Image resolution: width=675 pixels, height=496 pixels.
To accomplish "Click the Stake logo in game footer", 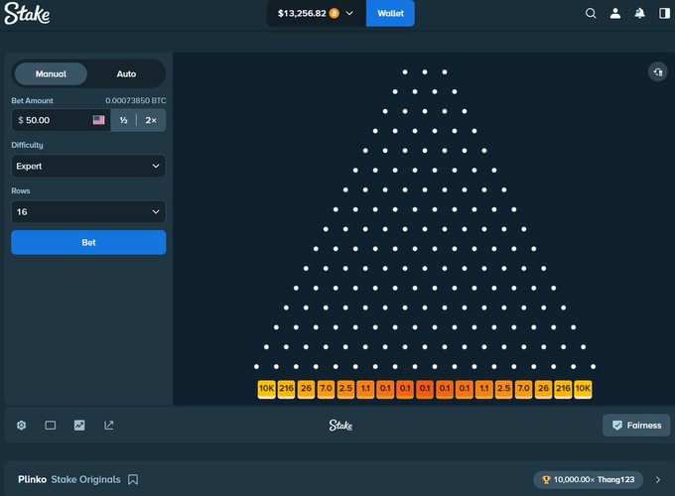I will (x=340, y=425).
